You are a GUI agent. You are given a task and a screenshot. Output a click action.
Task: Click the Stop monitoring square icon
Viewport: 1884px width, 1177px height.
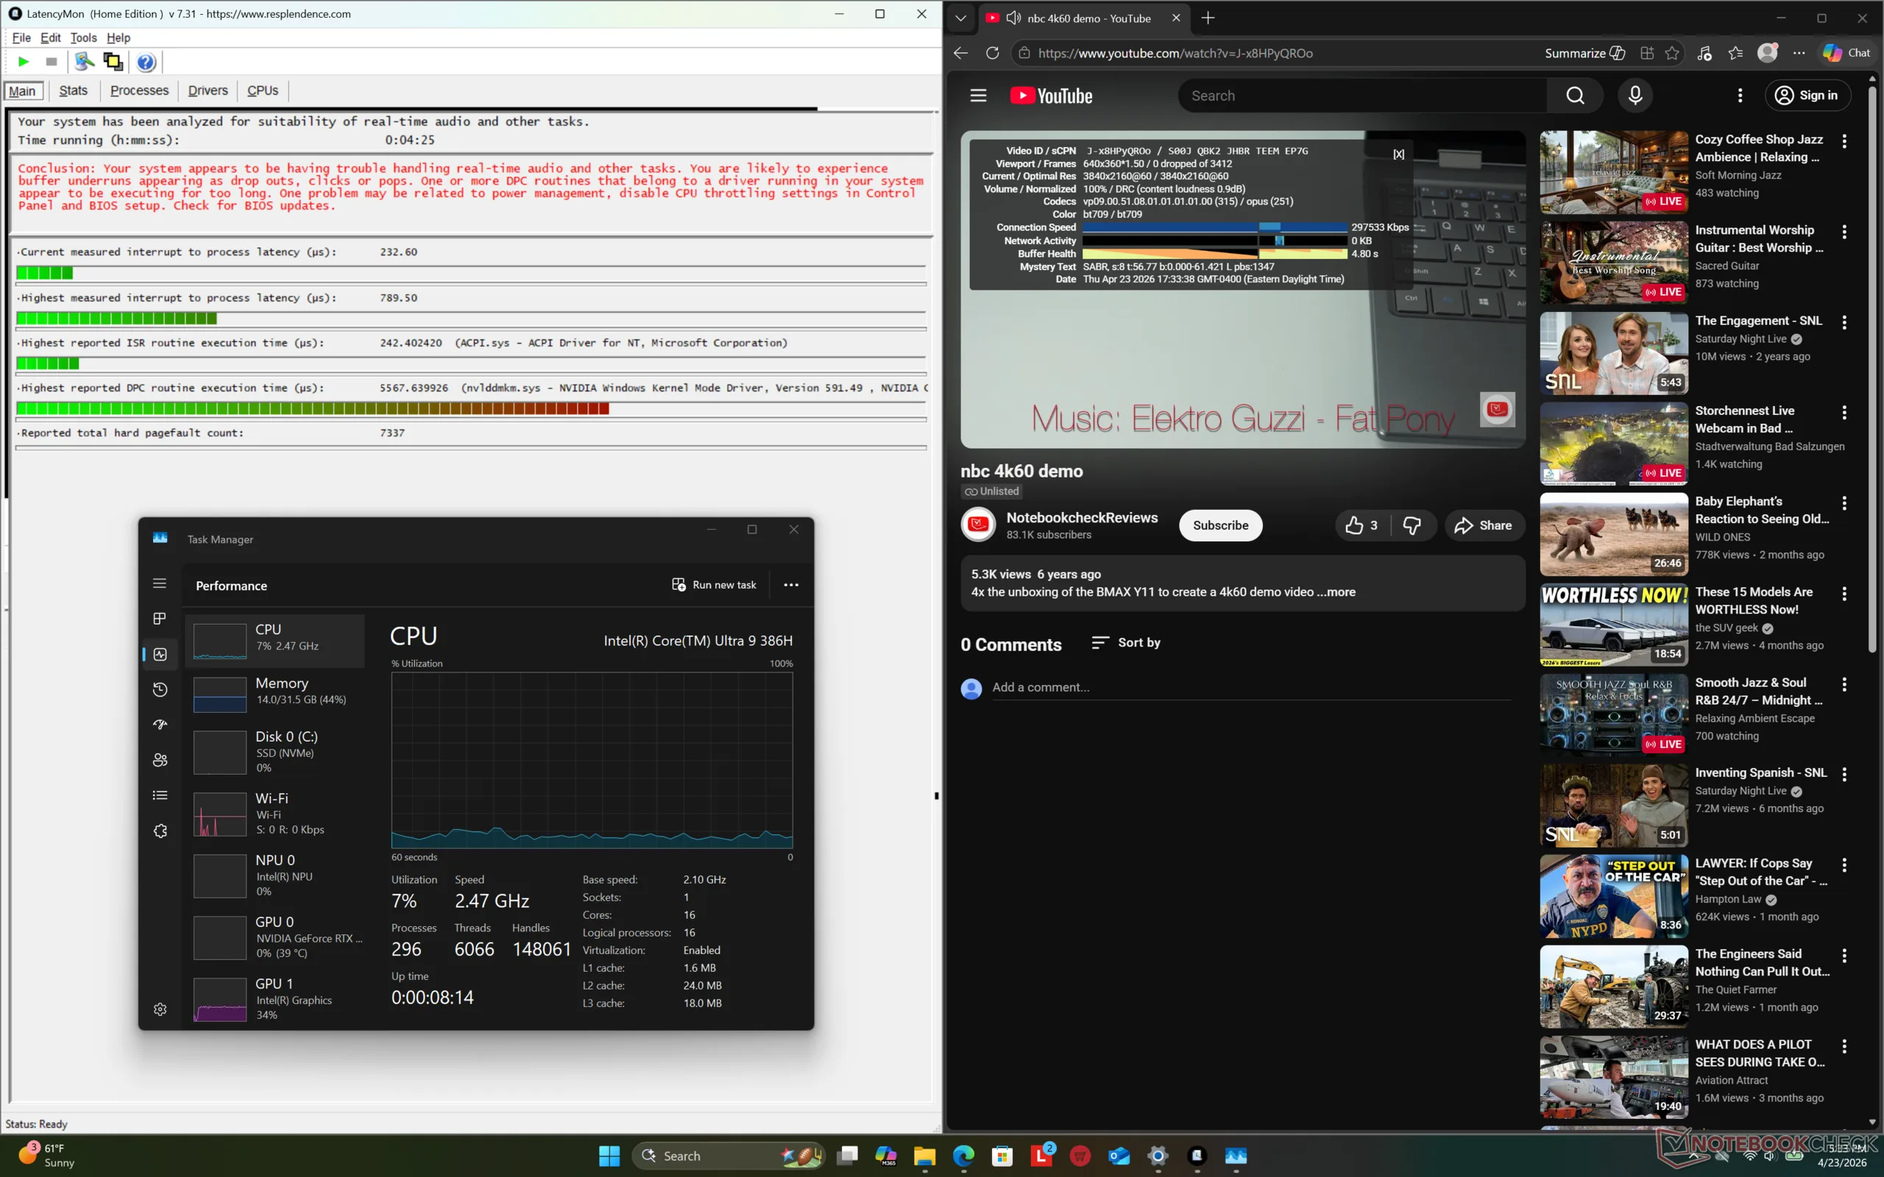pyautogui.click(x=52, y=62)
